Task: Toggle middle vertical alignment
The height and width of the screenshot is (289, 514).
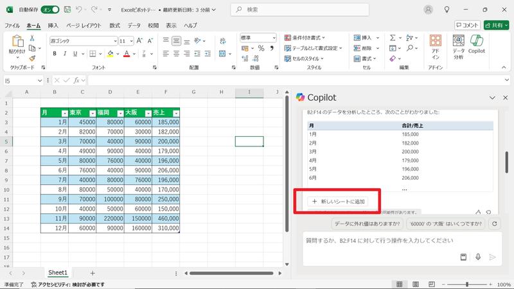Action: (176, 40)
